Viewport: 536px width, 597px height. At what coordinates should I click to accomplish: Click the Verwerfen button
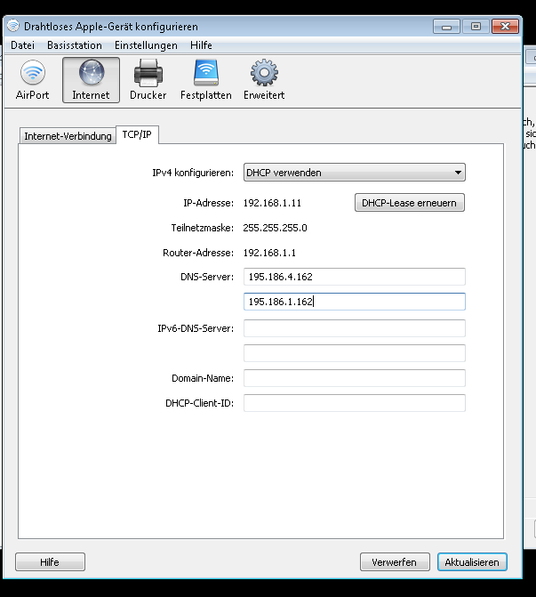395,562
